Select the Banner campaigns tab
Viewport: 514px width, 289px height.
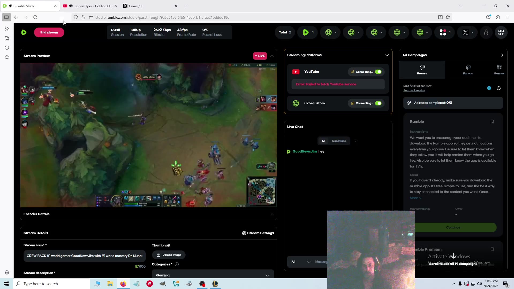pyautogui.click(x=499, y=70)
